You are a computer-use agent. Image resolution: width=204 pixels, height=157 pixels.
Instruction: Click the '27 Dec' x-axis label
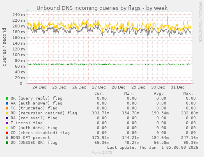pos(99,87)
